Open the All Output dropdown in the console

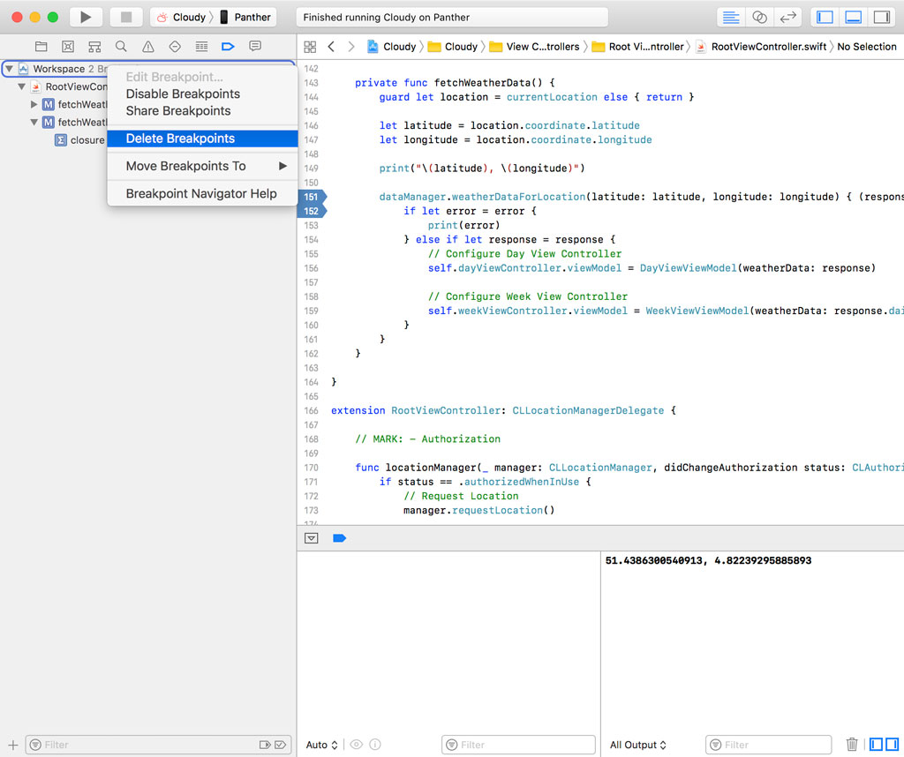point(637,744)
